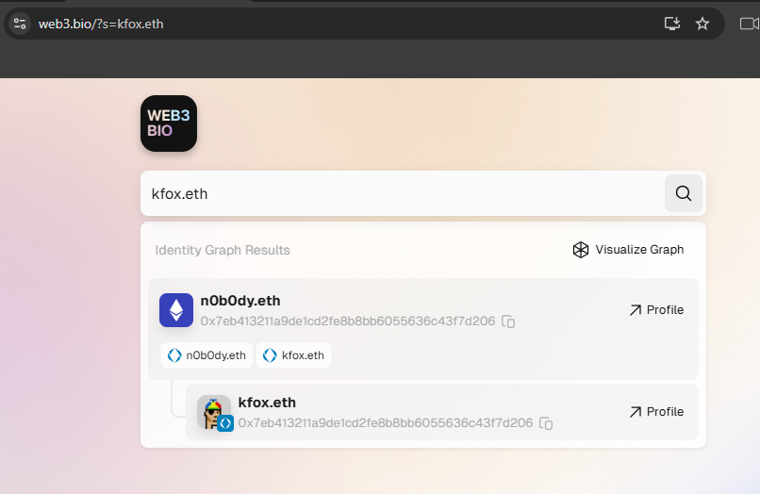Open Profile for the kfox.eth result
Image resolution: width=760 pixels, height=494 pixels.
[x=656, y=412]
